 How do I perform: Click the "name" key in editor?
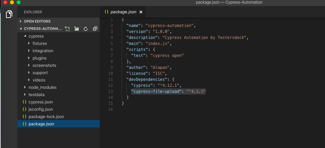[x=134, y=26]
